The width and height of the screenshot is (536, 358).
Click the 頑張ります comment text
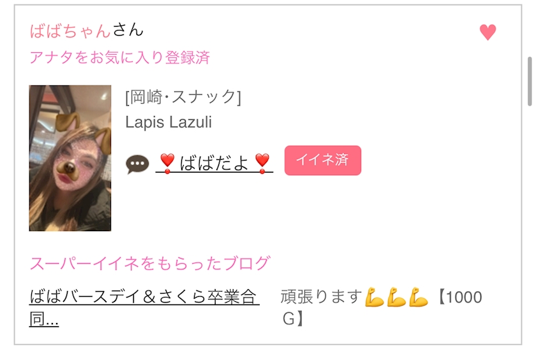[x=322, y=297]
